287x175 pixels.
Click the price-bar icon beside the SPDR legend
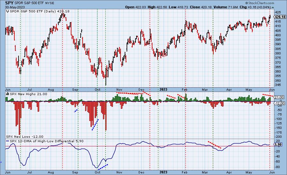[x=8, y=11]
